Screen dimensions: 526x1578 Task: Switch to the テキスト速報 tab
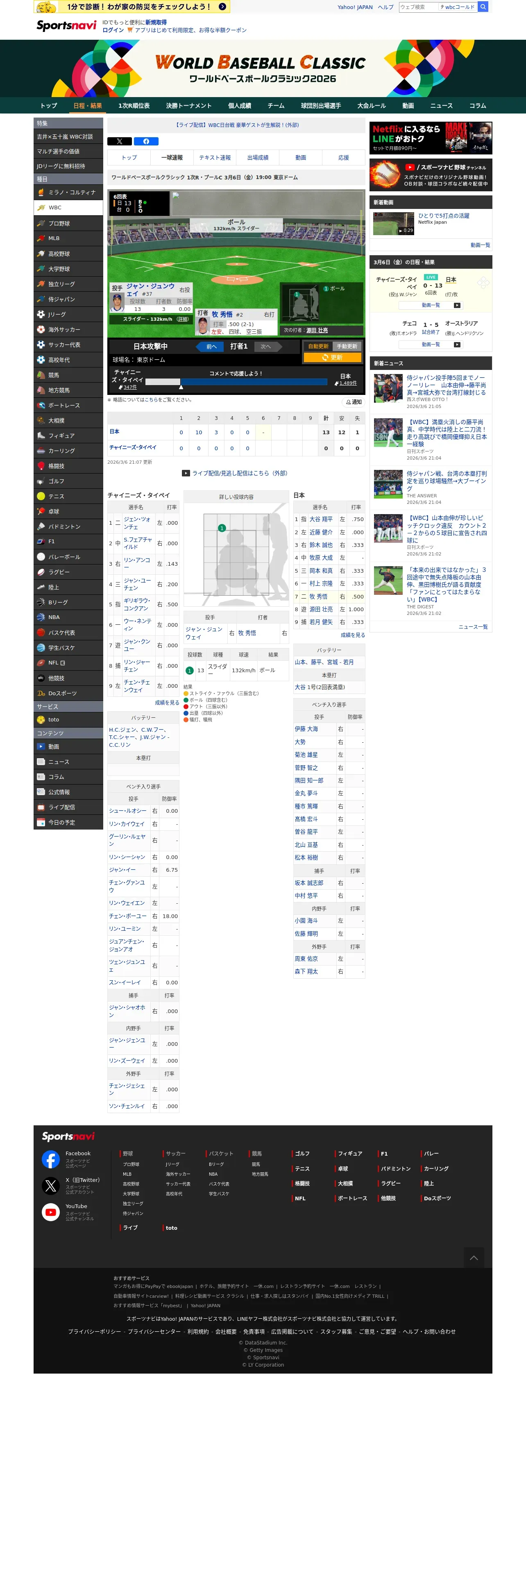click(x=215, y=157)
